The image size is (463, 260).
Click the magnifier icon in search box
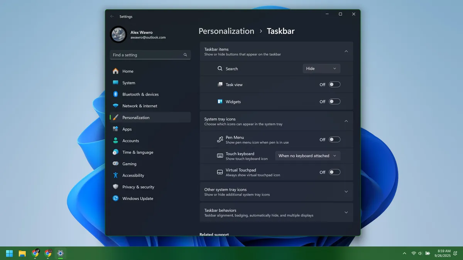[185, 55]
